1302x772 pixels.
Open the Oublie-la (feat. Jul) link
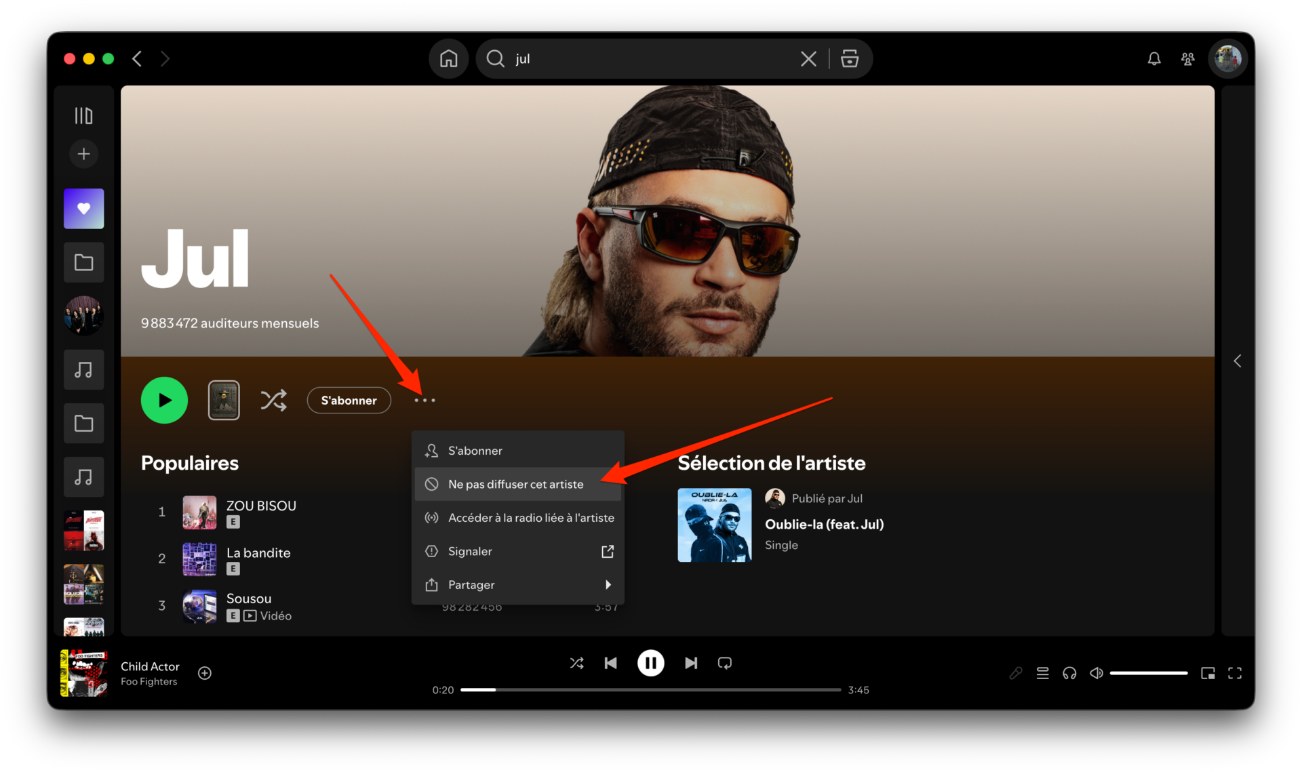824,524
